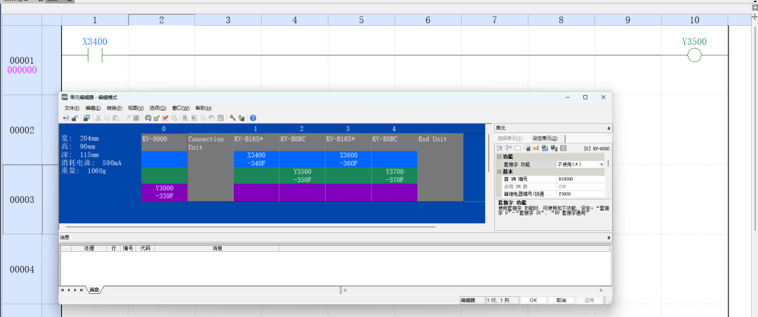Click the 处理 column header
Image resolution: width=758 pixels, height=317 pixels.
pyautogui.click(x=89, y=248)
